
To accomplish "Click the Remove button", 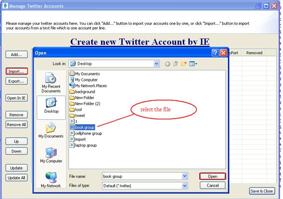I will [x=16, y=115].
